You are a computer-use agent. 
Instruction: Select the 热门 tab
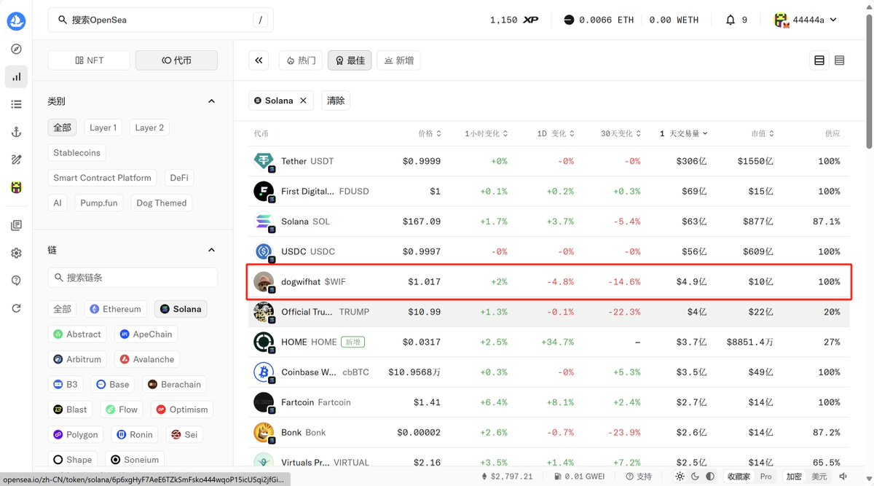point(301,60)
